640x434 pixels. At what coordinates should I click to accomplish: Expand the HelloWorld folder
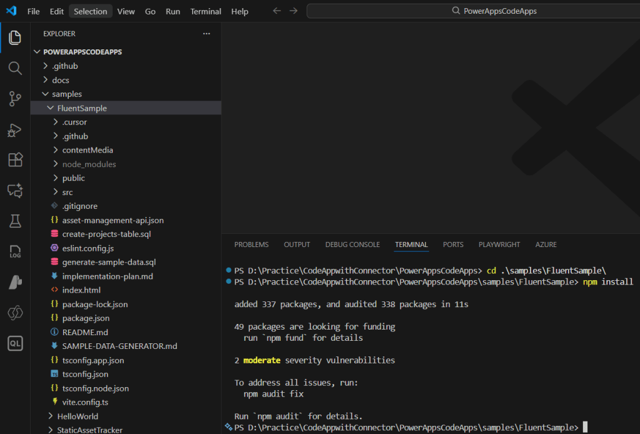pos(78,416)
